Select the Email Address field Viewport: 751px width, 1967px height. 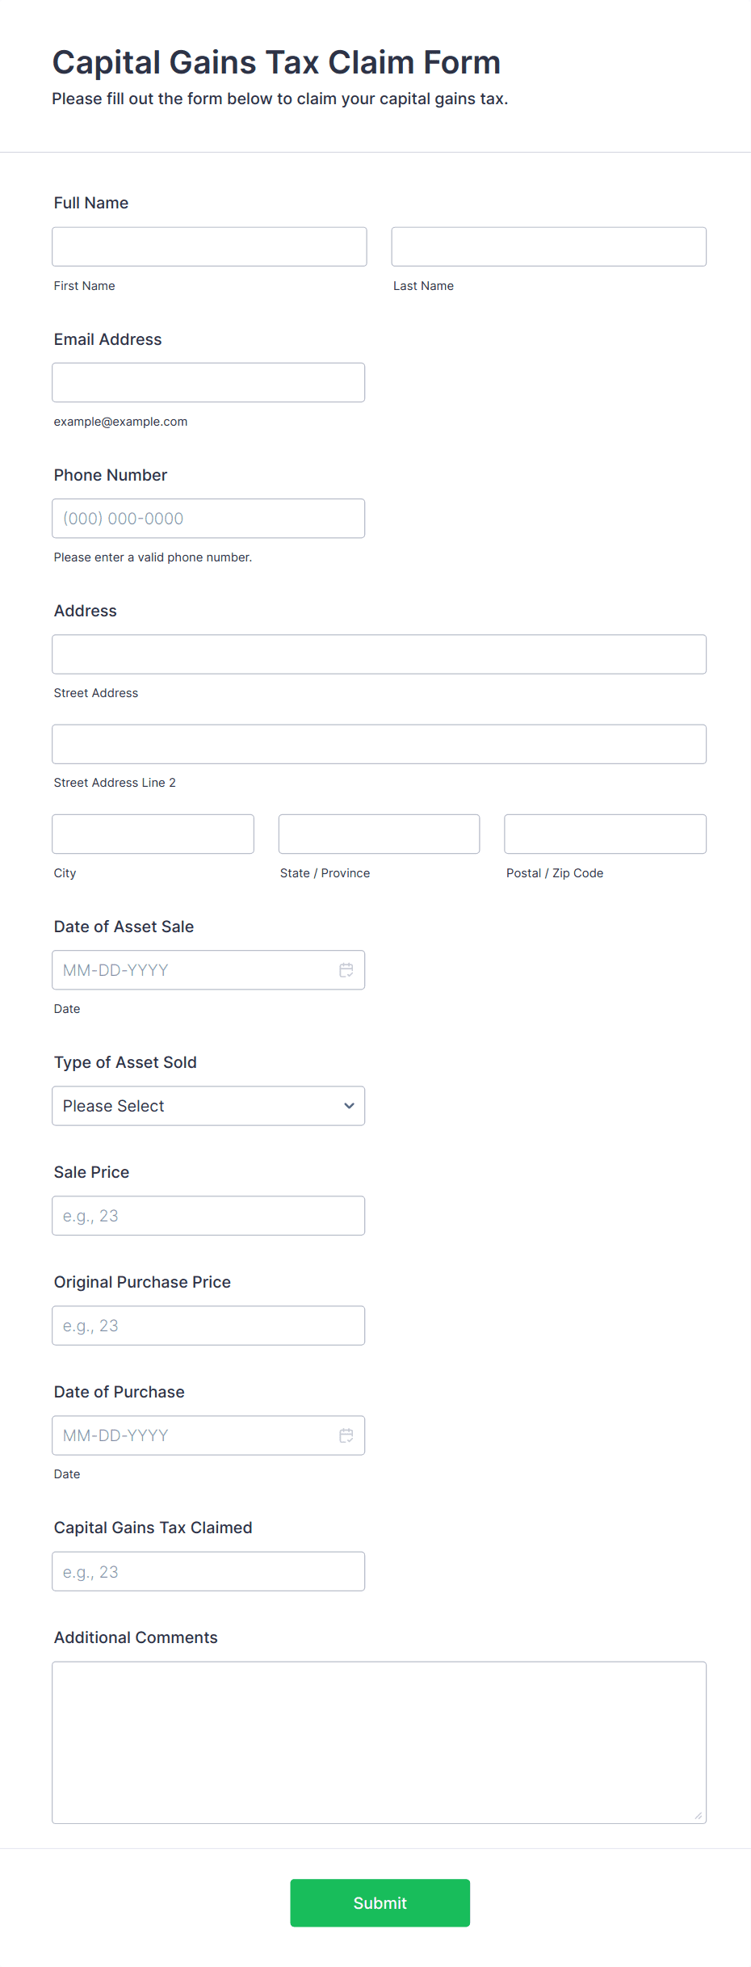208,382
